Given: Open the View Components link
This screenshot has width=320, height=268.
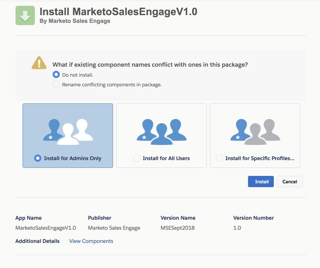Looking at the screenshot, I should click(91, 241).
